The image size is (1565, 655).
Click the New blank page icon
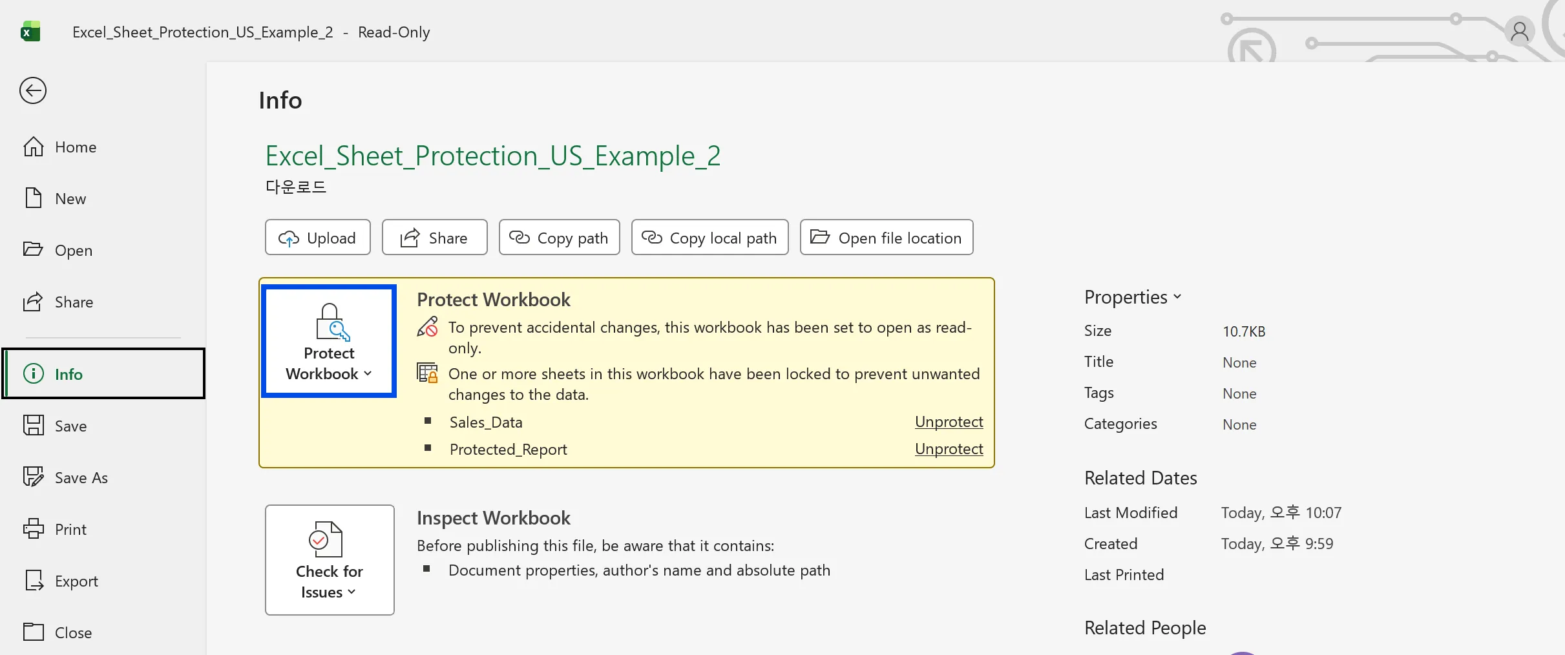click(34, 198)
